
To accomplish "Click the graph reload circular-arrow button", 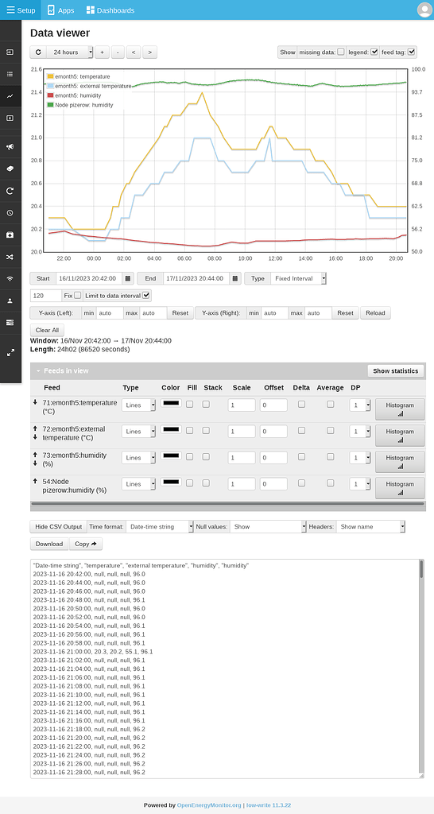I will [x=38, y=52].
